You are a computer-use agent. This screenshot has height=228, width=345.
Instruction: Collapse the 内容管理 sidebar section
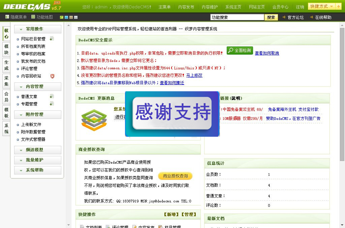(x=38, y=87)
